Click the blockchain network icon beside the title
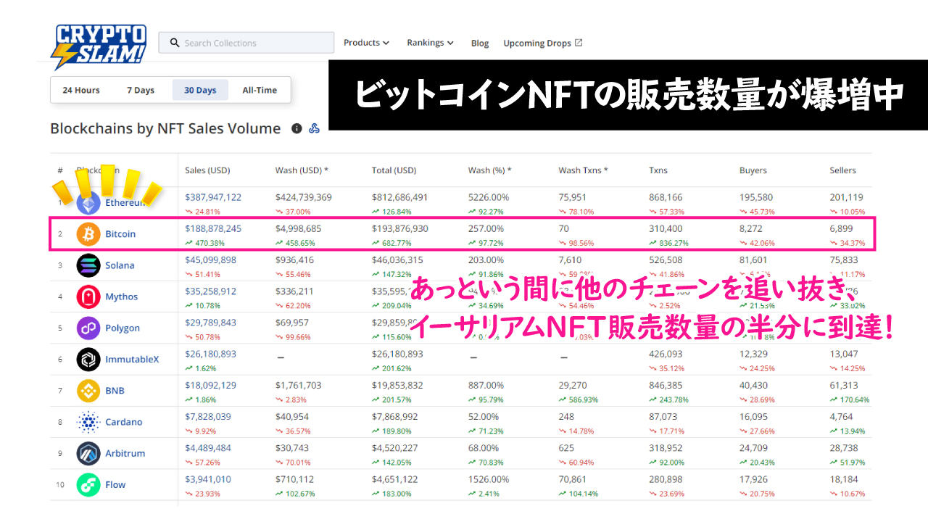928x522 pixels. (x=315, y=128)
